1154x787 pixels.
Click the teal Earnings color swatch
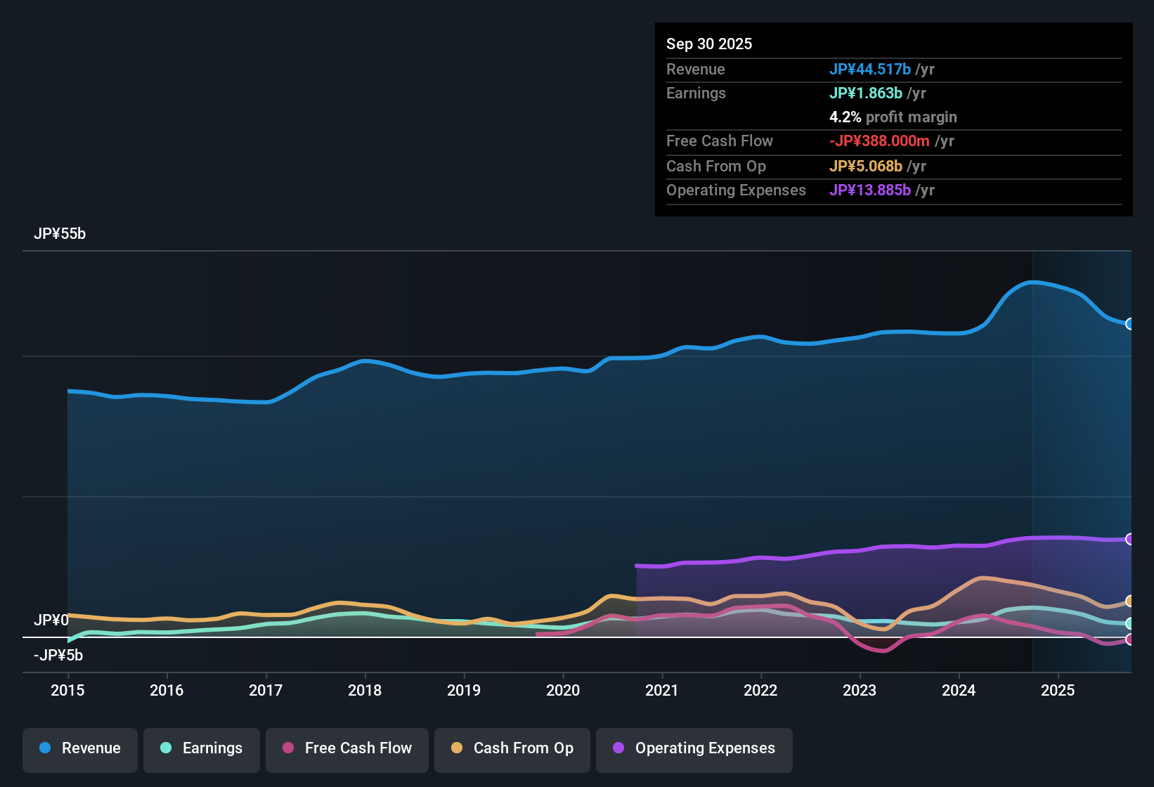[x=166, y=748]
